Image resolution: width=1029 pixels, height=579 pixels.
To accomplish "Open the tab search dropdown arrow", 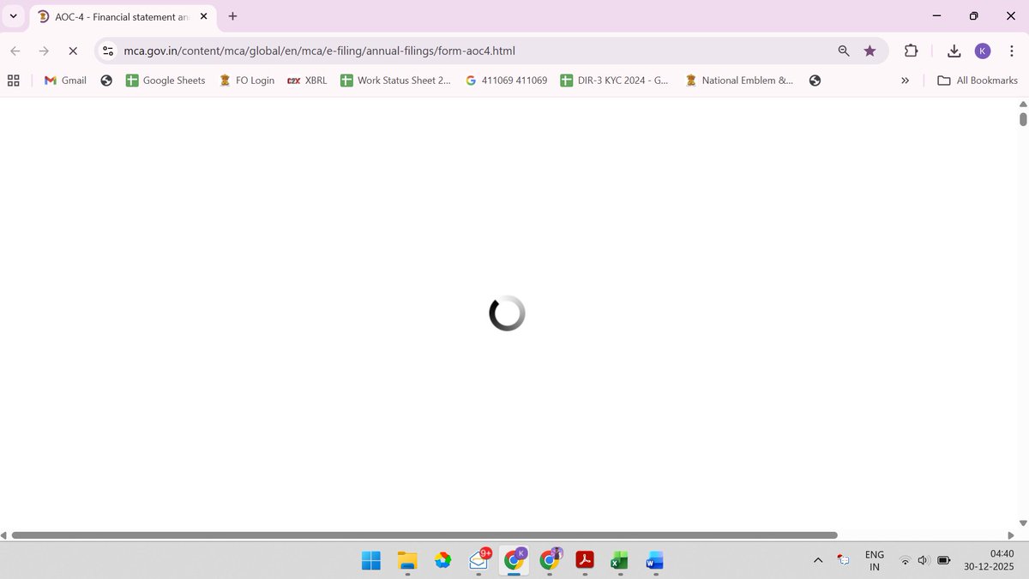I will coord(14,16).
